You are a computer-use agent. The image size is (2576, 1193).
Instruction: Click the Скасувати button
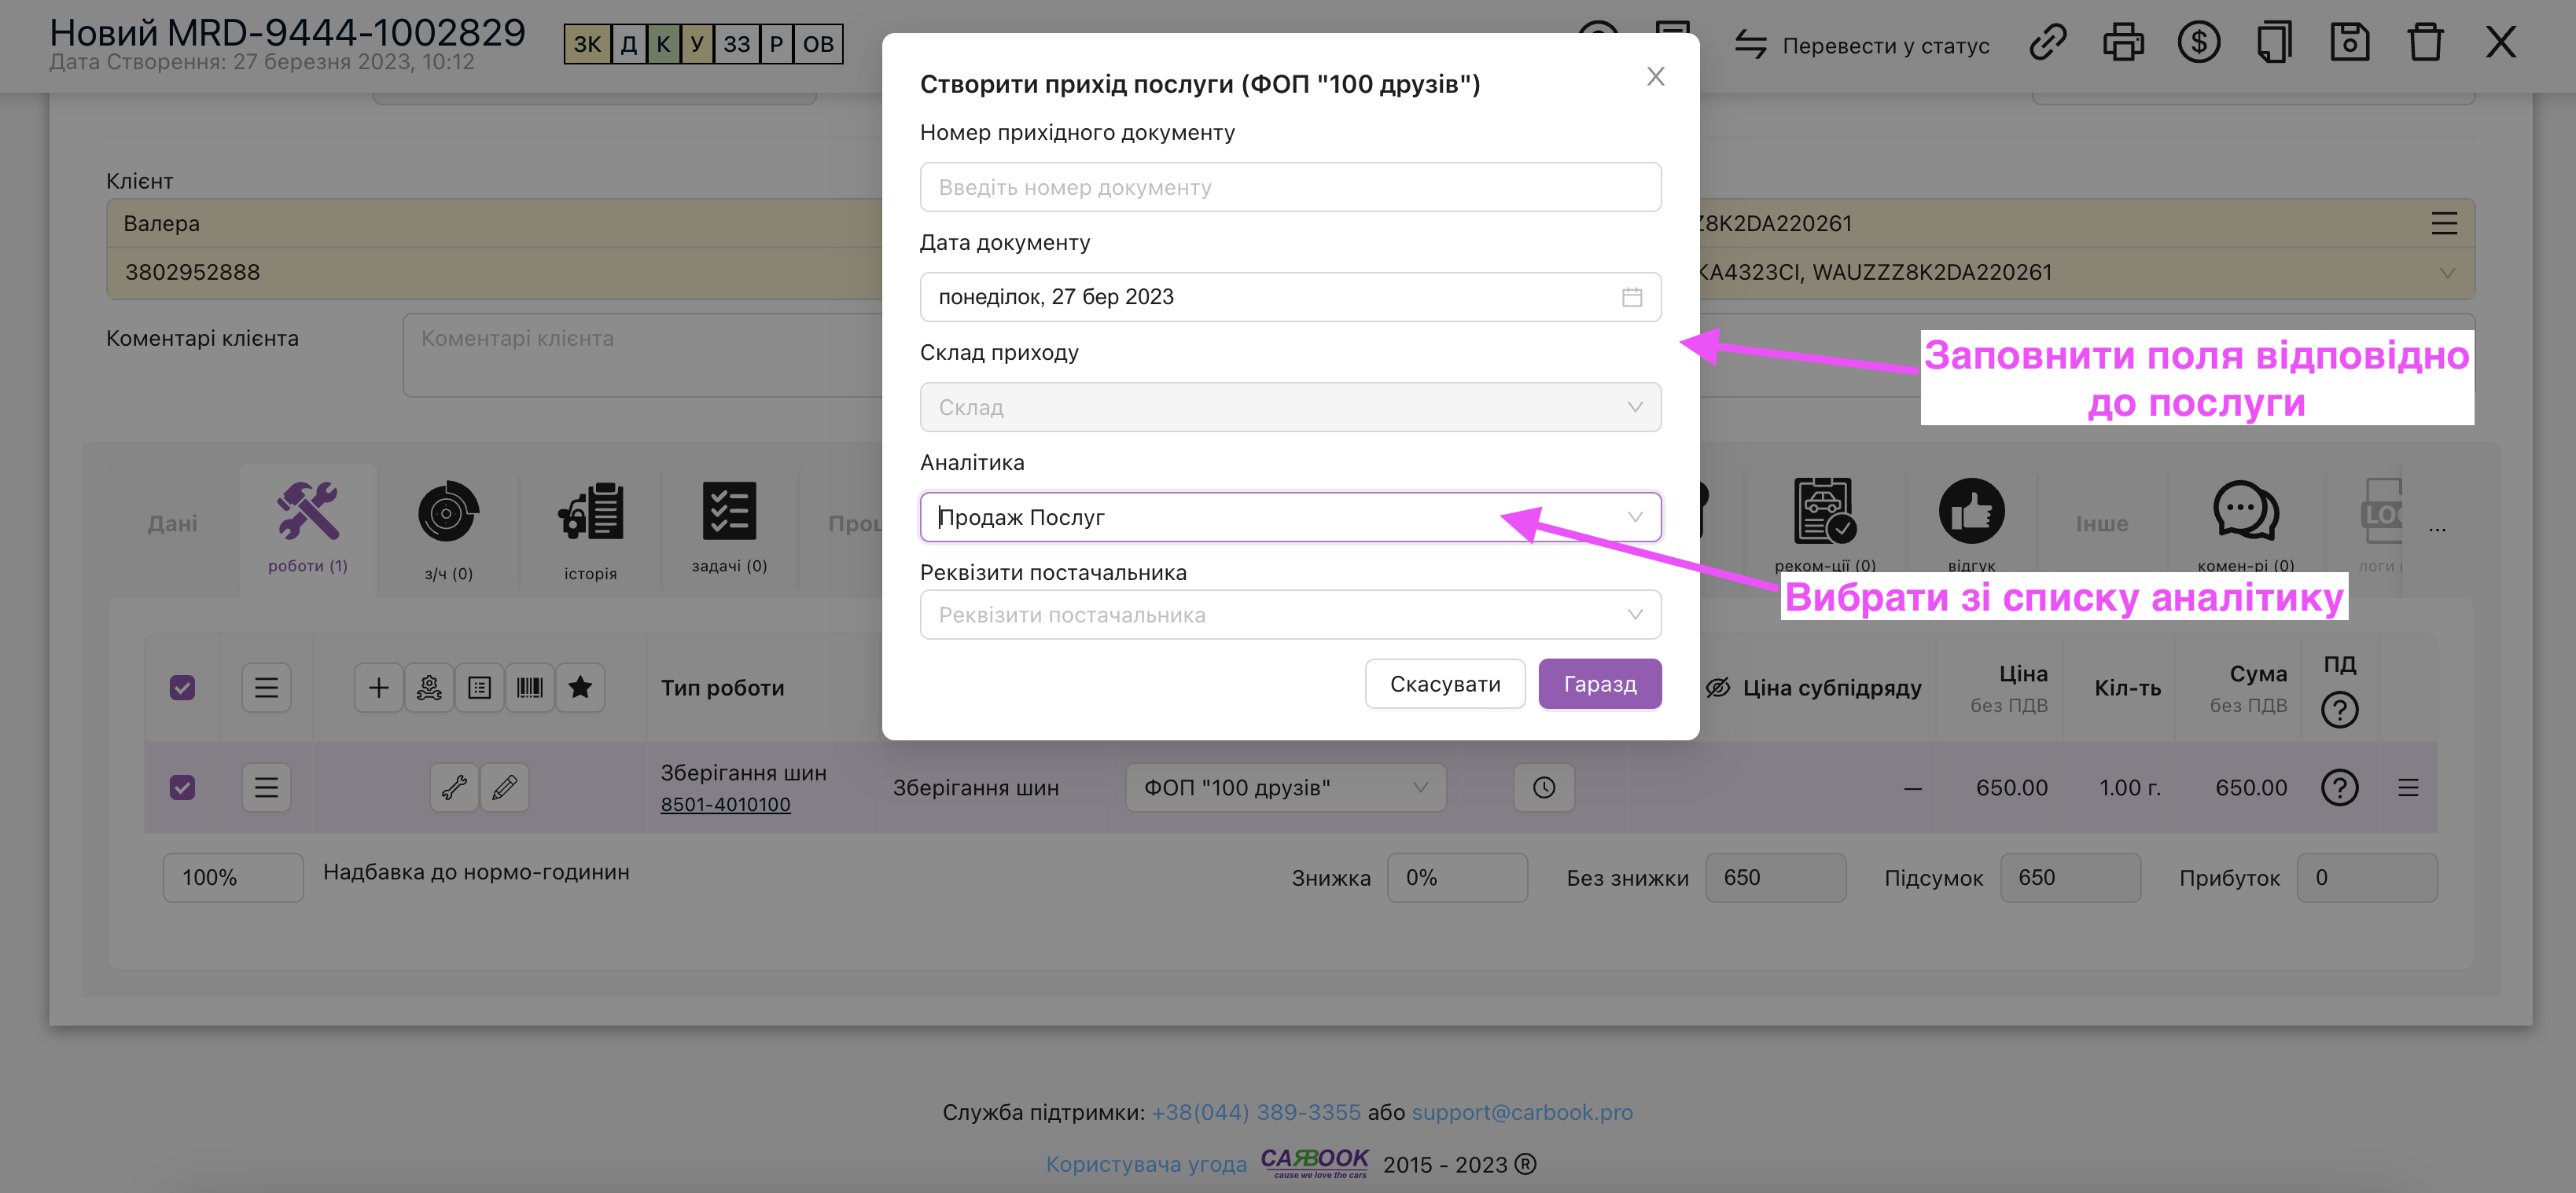[1445, 684]
